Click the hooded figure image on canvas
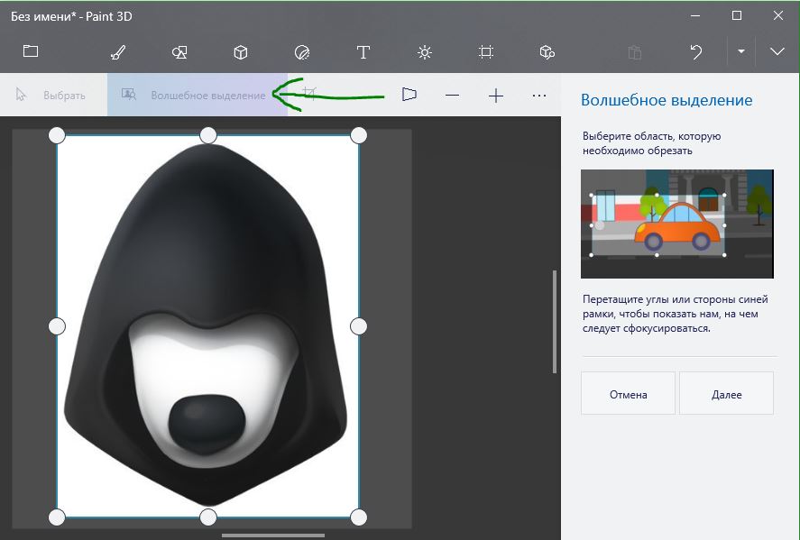Screen dimensions: 800x540 point(207,325)
